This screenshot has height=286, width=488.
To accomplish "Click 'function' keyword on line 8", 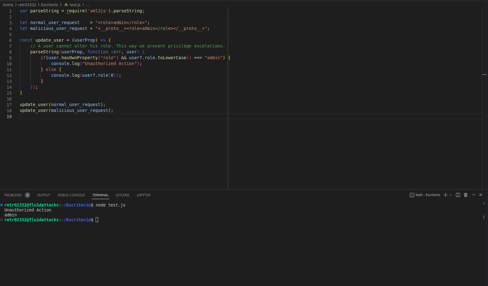I will click(98, 52).
